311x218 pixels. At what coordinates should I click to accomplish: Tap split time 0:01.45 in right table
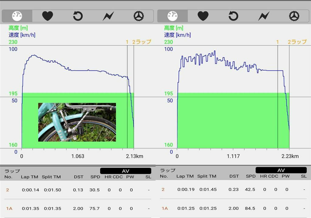point(208,189)
